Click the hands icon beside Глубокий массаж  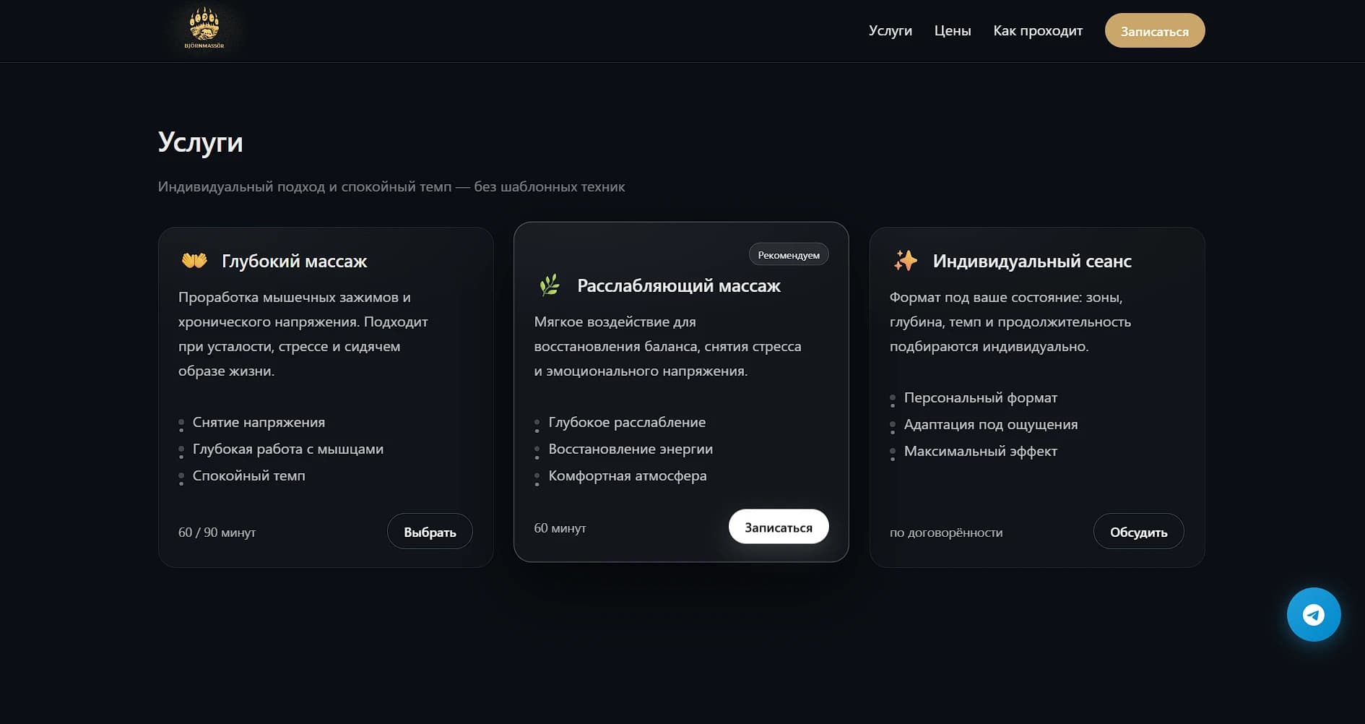(x=194, y=260)
